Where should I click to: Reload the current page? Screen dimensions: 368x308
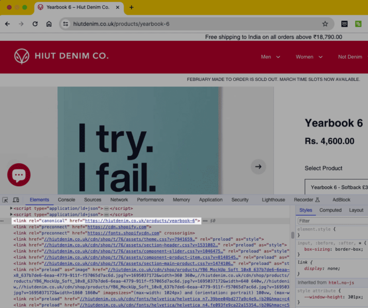35,24
